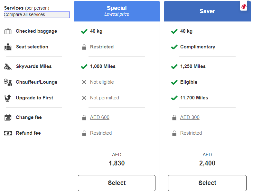Screen dimensions: 253x193
Task: Open Compare all services link
Action: 37,15
